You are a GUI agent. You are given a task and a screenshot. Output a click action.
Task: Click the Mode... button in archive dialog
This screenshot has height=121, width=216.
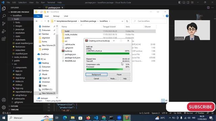point(113,79)
